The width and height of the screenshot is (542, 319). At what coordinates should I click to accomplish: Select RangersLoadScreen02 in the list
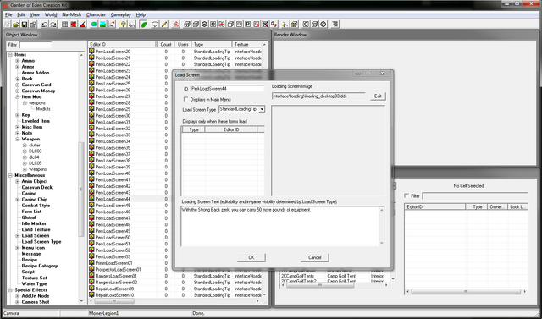(116, 283)
